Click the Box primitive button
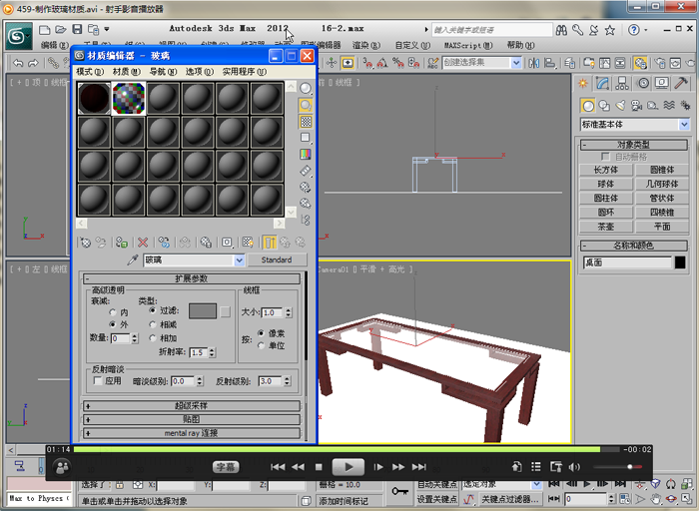 (606, 170)
